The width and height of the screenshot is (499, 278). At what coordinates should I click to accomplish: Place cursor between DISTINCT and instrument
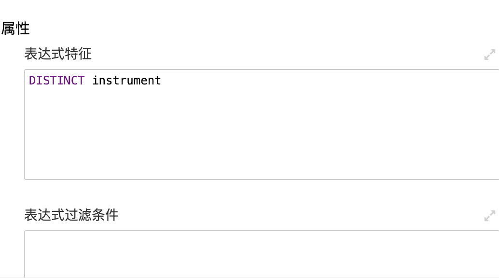click(88, 80)
